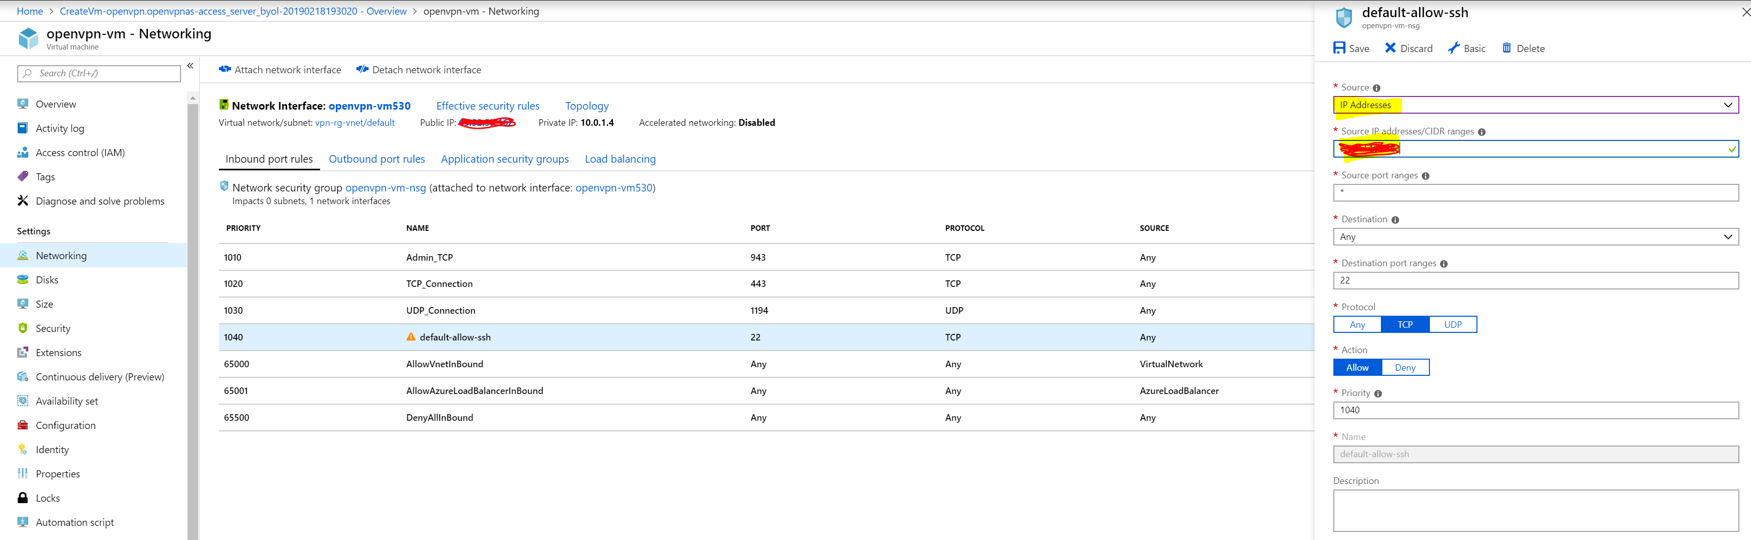
Task: Switch to Basic view wrench icon
Action: click(1453, 47)
